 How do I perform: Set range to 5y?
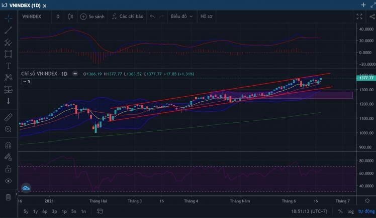click(26, 211)
